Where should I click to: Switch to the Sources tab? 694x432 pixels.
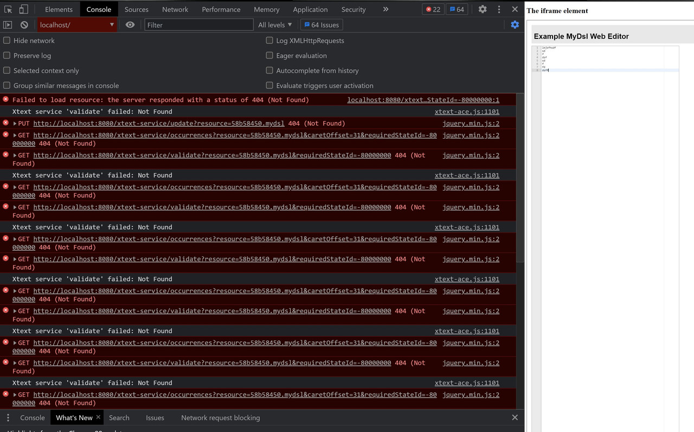coord(136,9)
